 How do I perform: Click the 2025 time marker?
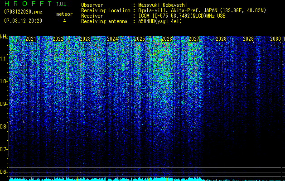(140, 39)
